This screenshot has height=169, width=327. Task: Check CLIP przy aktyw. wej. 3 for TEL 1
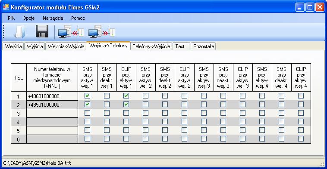click(x=243, y=95)
